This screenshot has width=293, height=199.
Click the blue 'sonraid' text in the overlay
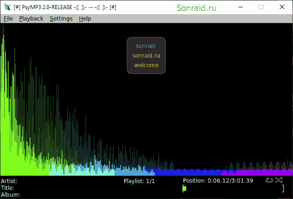146,46
